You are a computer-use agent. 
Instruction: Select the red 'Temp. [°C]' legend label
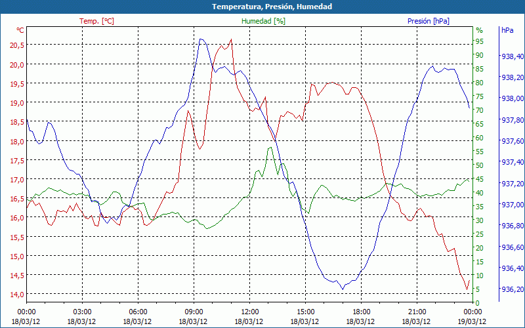click(96, 21)
